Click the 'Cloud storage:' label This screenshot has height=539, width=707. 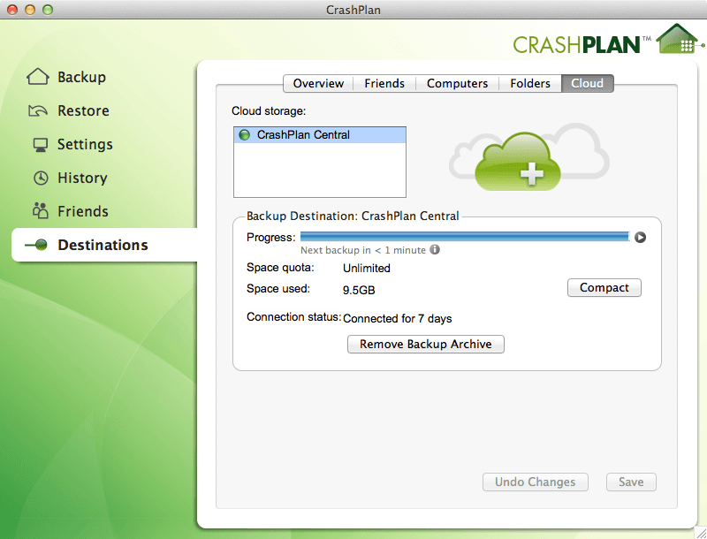click(x=269, y=110)
